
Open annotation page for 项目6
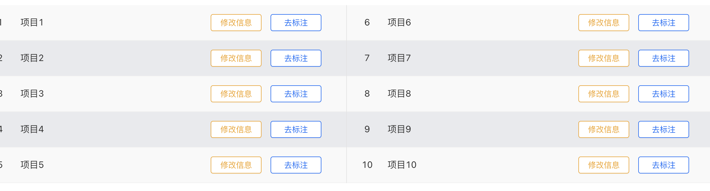(x=663, y=23)
